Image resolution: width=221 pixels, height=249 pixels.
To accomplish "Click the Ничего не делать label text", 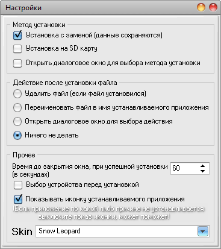I will tap(52, 135).
